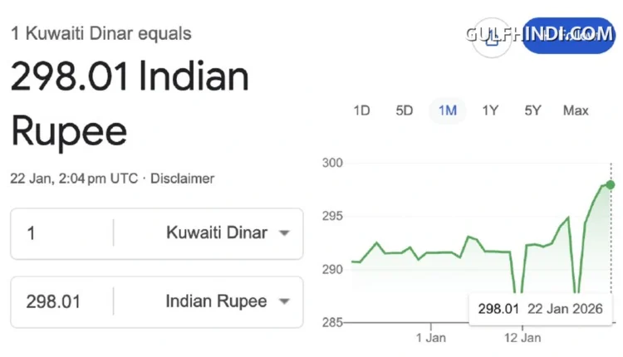623x357 pixels.
Task: Open the Disclaimer link
Action: point(184,178)
